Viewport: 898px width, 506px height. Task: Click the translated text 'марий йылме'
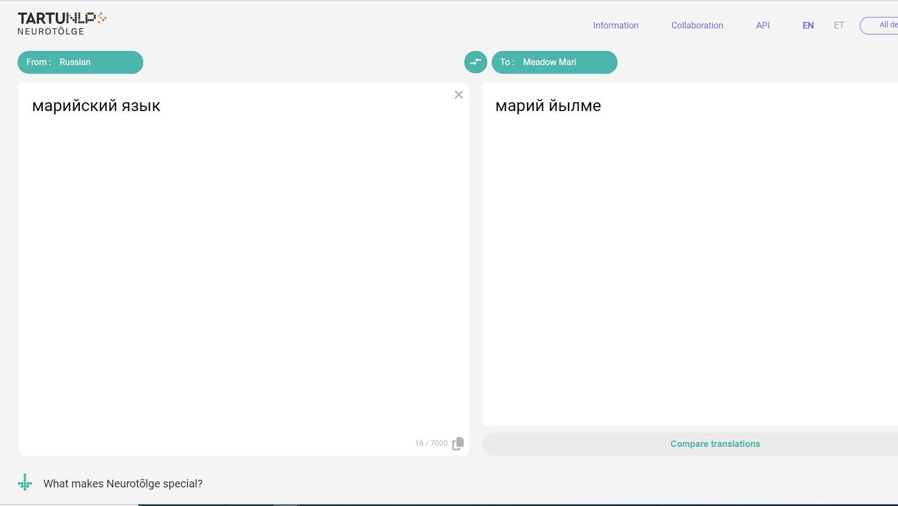pyautogui.click(x=548, y=106)
